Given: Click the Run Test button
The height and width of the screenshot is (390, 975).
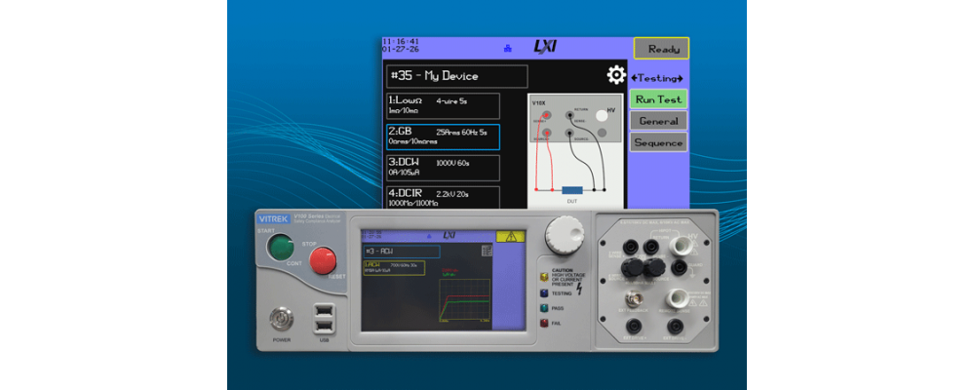Looking at the screenshot, I should pyautogui.click(x=658, y=99).
